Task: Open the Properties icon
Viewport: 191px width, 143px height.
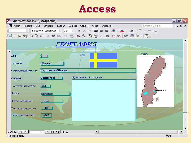Action: pyautogui.click(x=125, y=36)
